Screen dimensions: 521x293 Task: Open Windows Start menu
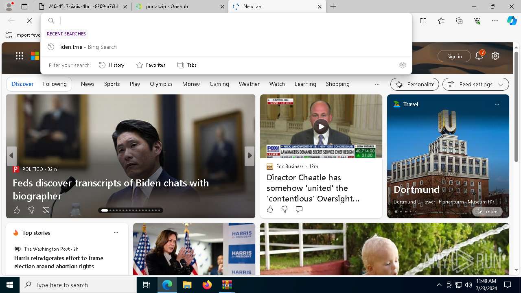[10, 285]
